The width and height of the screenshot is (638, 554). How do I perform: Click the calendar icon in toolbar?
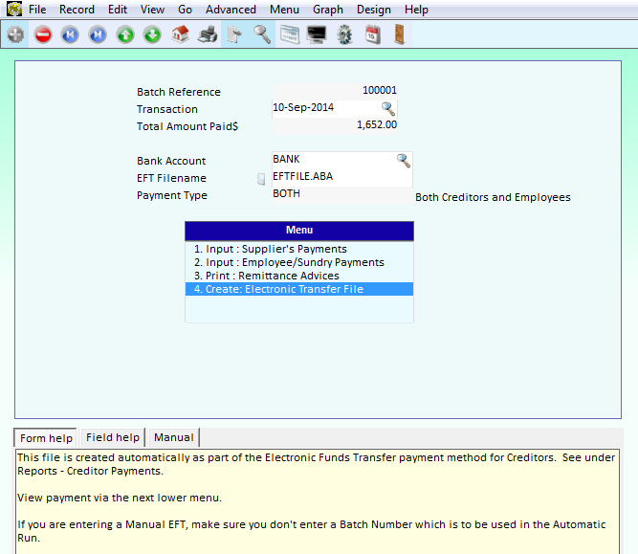[372, 34]
